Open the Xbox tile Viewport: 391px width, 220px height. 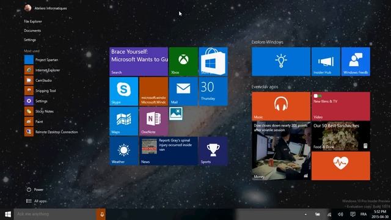[x=183, y=62]
